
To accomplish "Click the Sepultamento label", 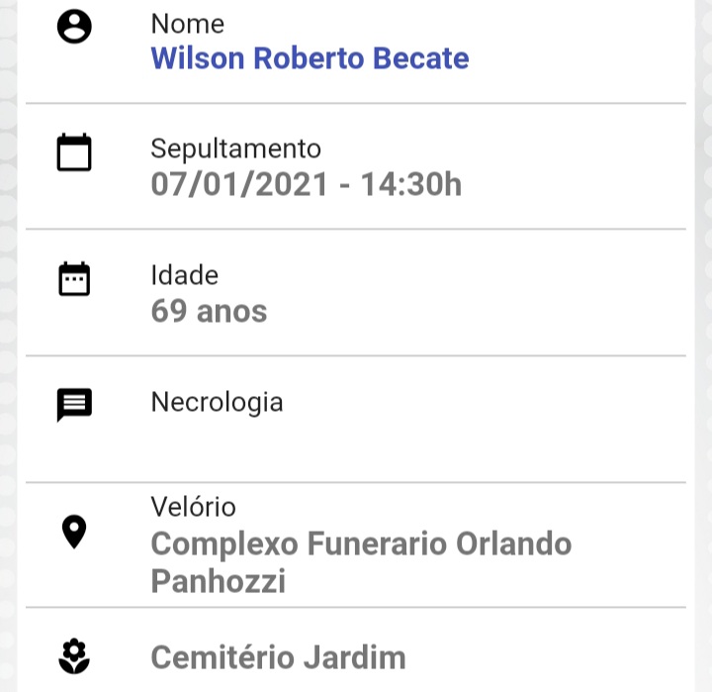I will point(235,149).
